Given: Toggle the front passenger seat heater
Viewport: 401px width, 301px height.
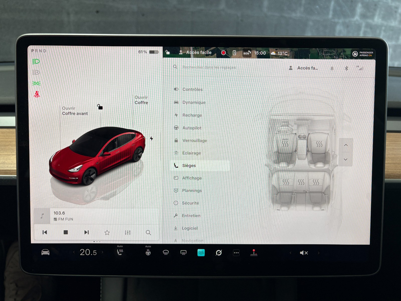Looking at the screenshot, I should [319, 144].
